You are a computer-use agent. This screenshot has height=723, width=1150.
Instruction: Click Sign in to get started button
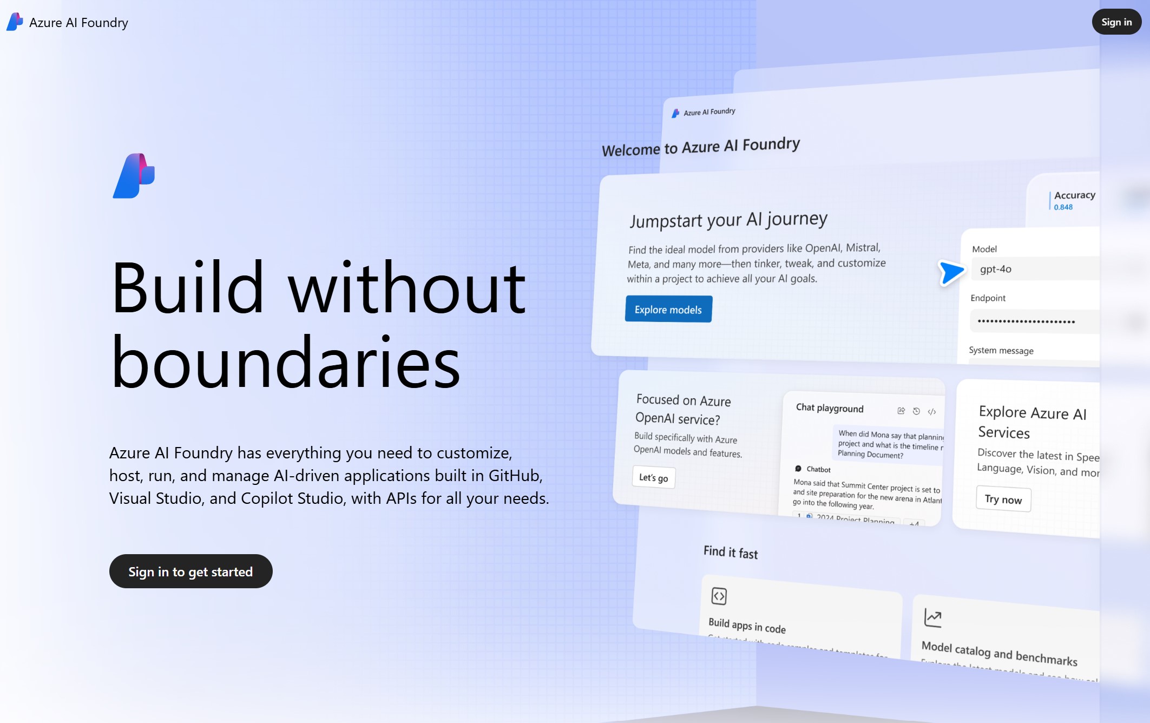(x=190, y=570)
